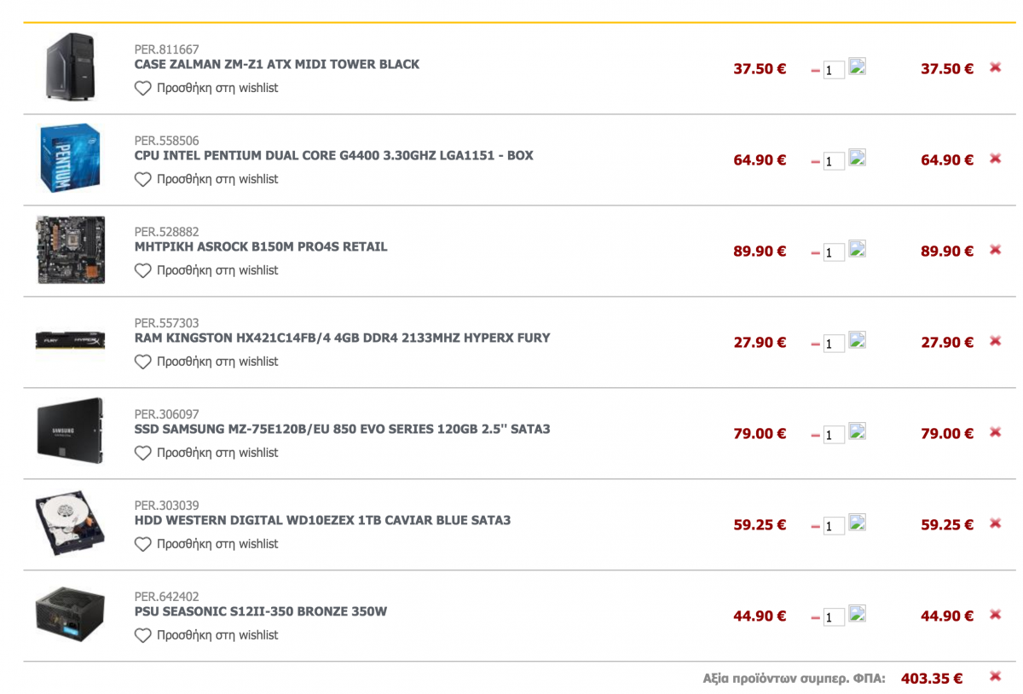The image size is (1023, 694).
Task: Decrease quantity of Zalman case
Action: coord(816,70)
